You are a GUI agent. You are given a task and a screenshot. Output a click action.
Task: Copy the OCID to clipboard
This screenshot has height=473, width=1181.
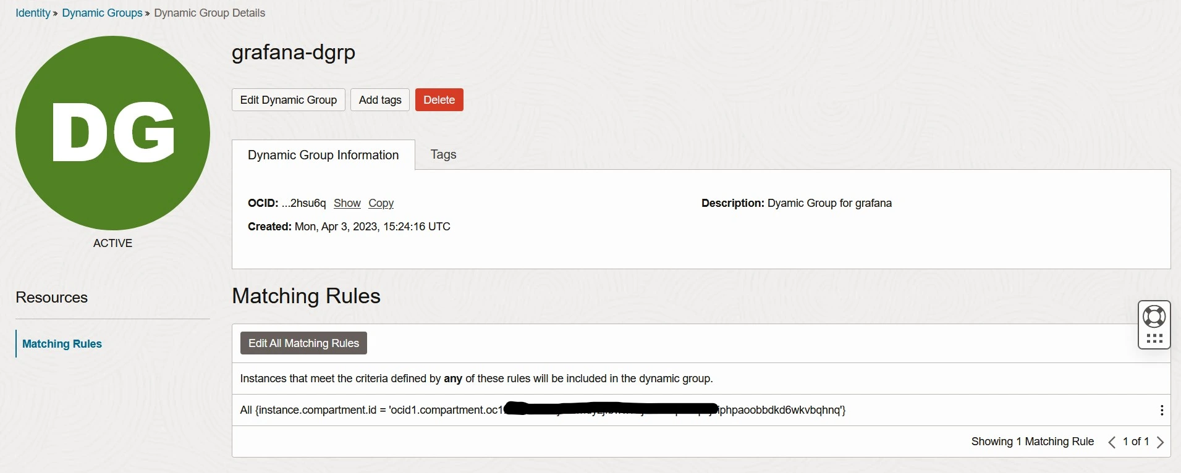coord(381,203)
